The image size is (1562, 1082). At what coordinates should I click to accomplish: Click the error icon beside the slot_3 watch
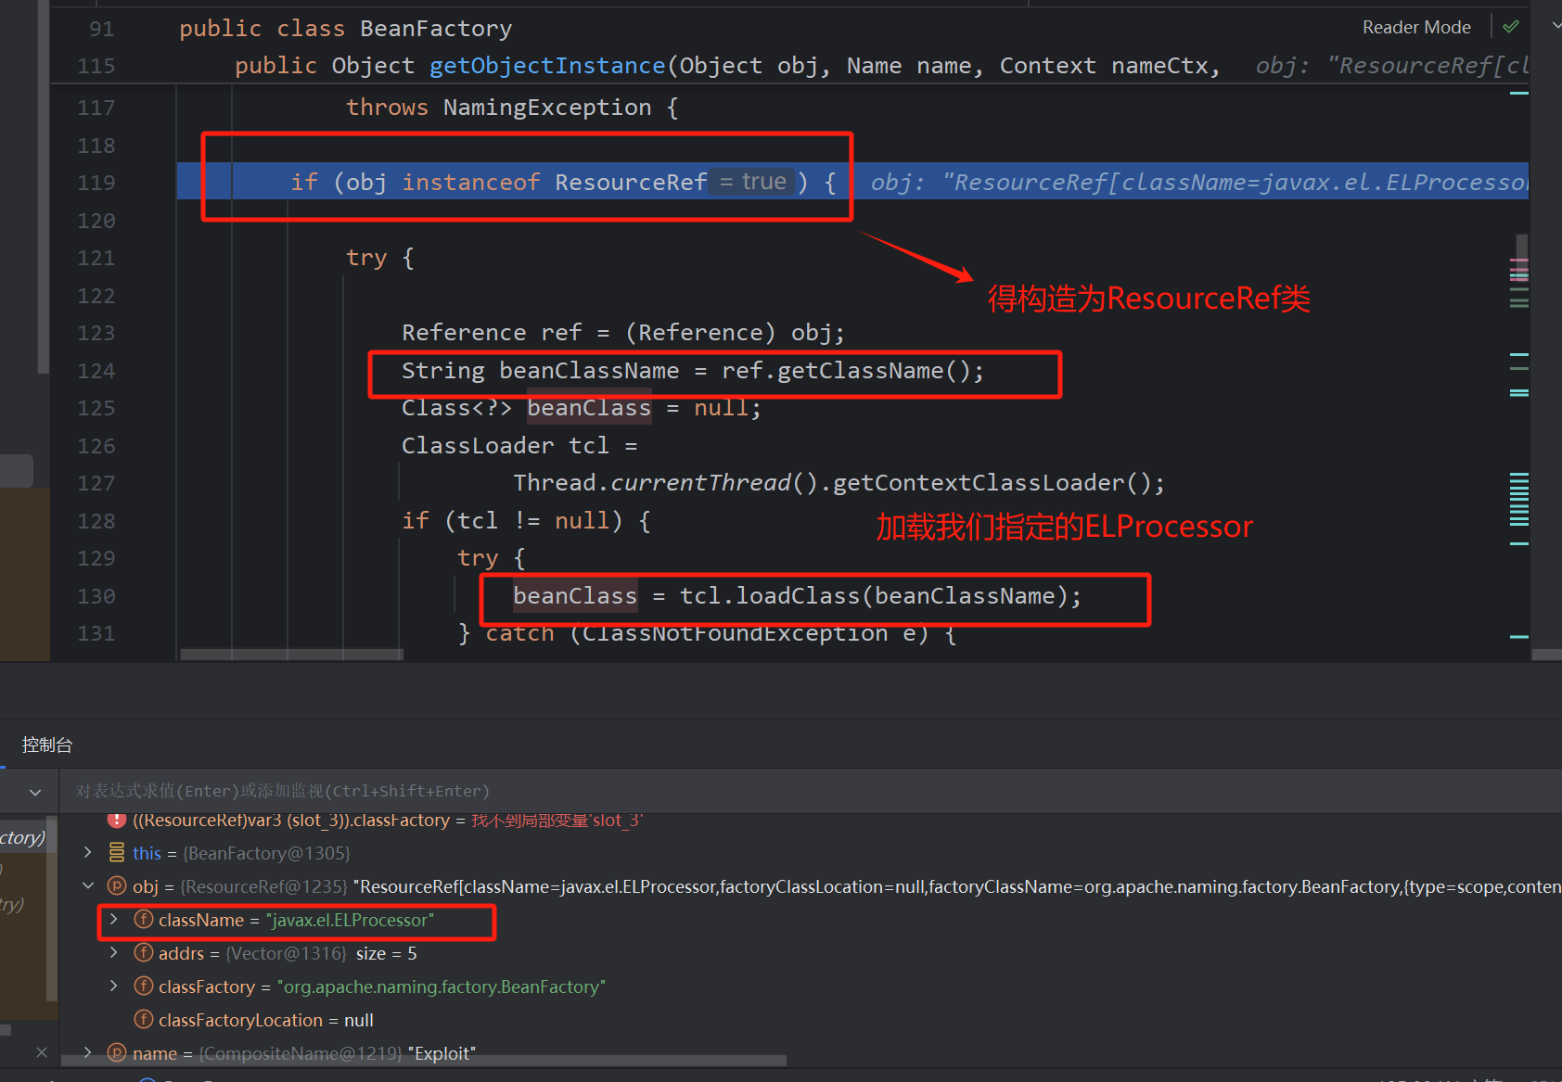coord(117,820)
